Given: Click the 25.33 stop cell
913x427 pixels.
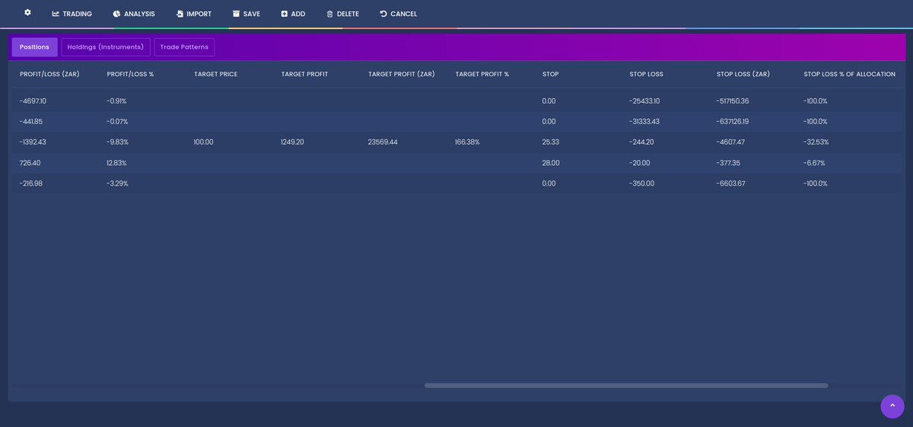Looking at the screenshot, I should click(551, 142).
